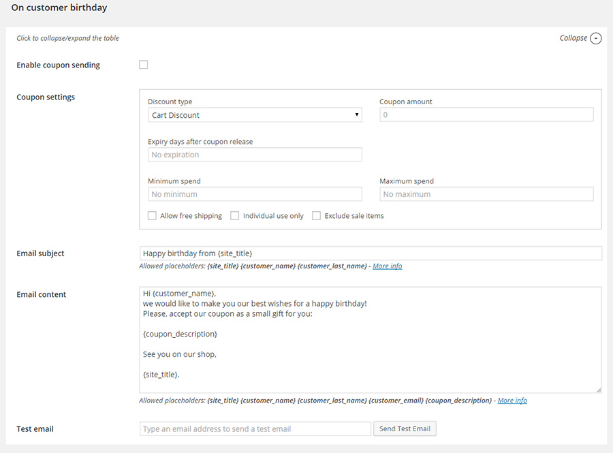This screenshot has height=453, width=613.
Task: Tick the Individual use only checkbox
Action: [x=235, y=216]
